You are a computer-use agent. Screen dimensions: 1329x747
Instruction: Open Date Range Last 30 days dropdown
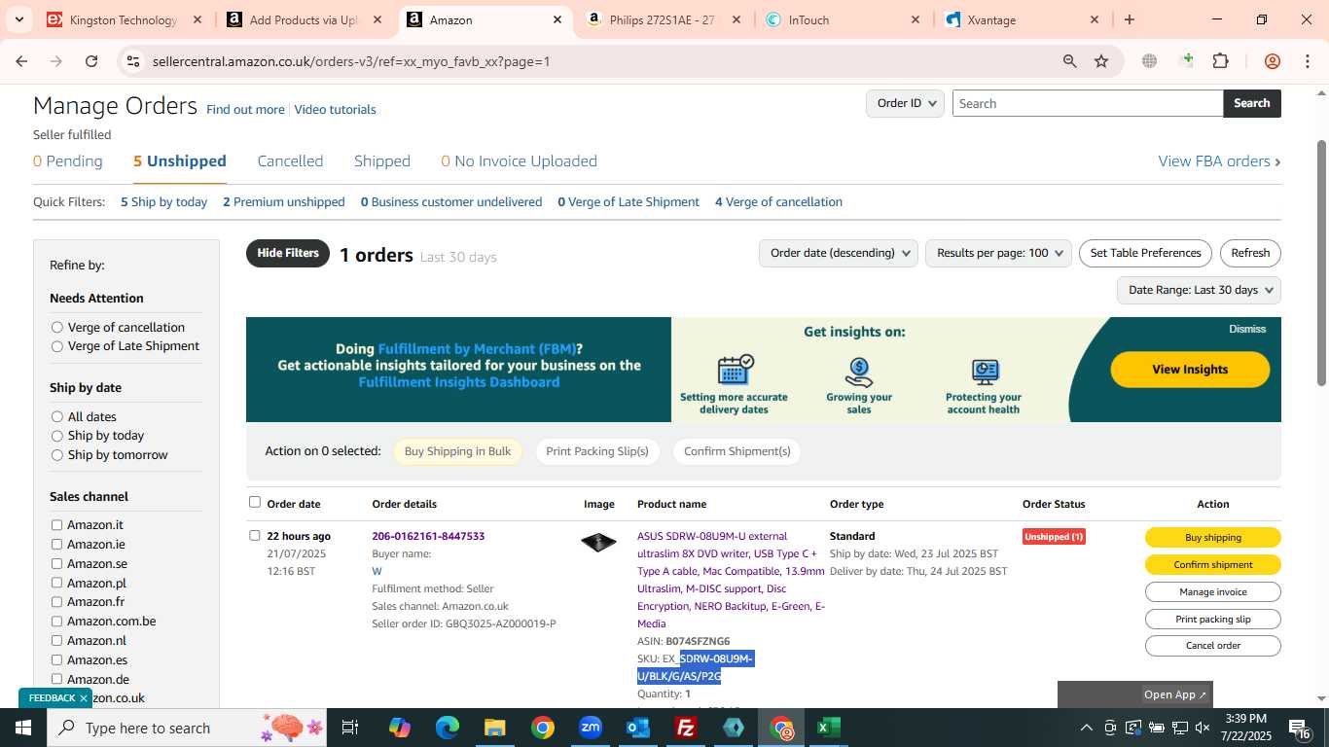(1199, 290)
